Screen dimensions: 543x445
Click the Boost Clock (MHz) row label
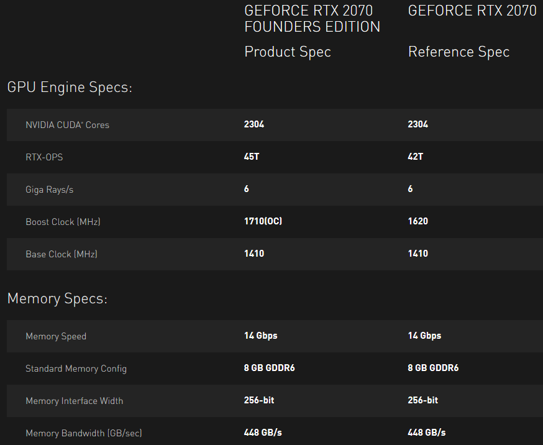click(63, 222)
